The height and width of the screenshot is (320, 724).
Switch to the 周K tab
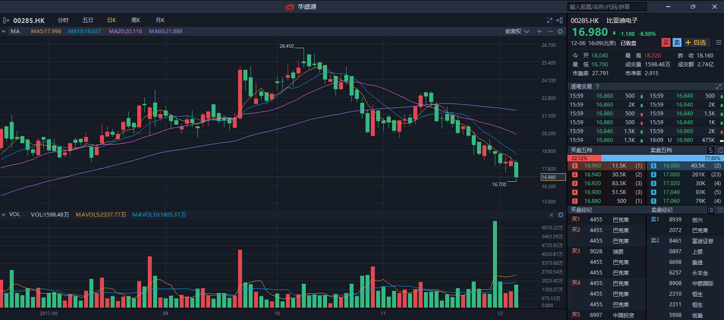click(x=136, y=20)
